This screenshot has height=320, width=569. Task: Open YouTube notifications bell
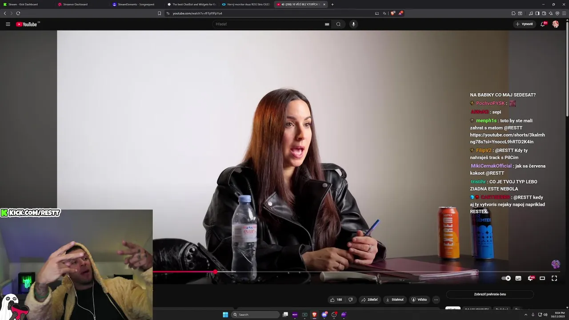543,24
